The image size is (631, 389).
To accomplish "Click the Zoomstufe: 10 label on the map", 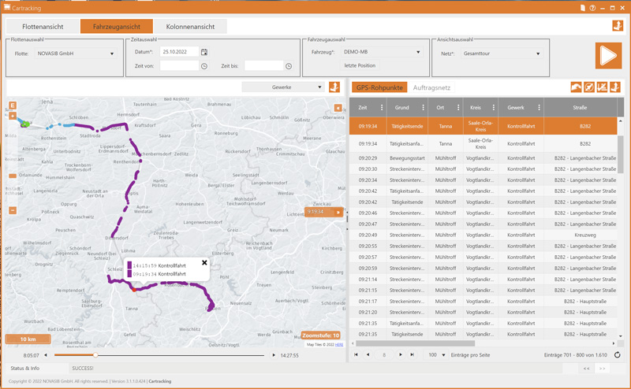I will tap(321, 335).
